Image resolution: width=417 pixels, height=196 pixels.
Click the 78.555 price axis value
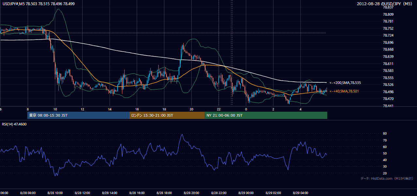(x=388, y=78)
